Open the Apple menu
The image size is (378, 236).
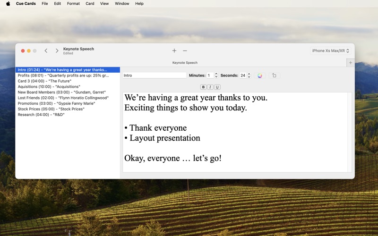coord(8,4)
